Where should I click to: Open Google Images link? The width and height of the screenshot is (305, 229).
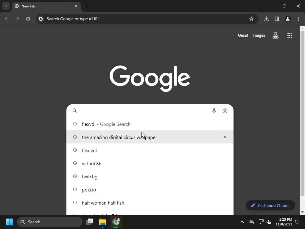(259, 35)
